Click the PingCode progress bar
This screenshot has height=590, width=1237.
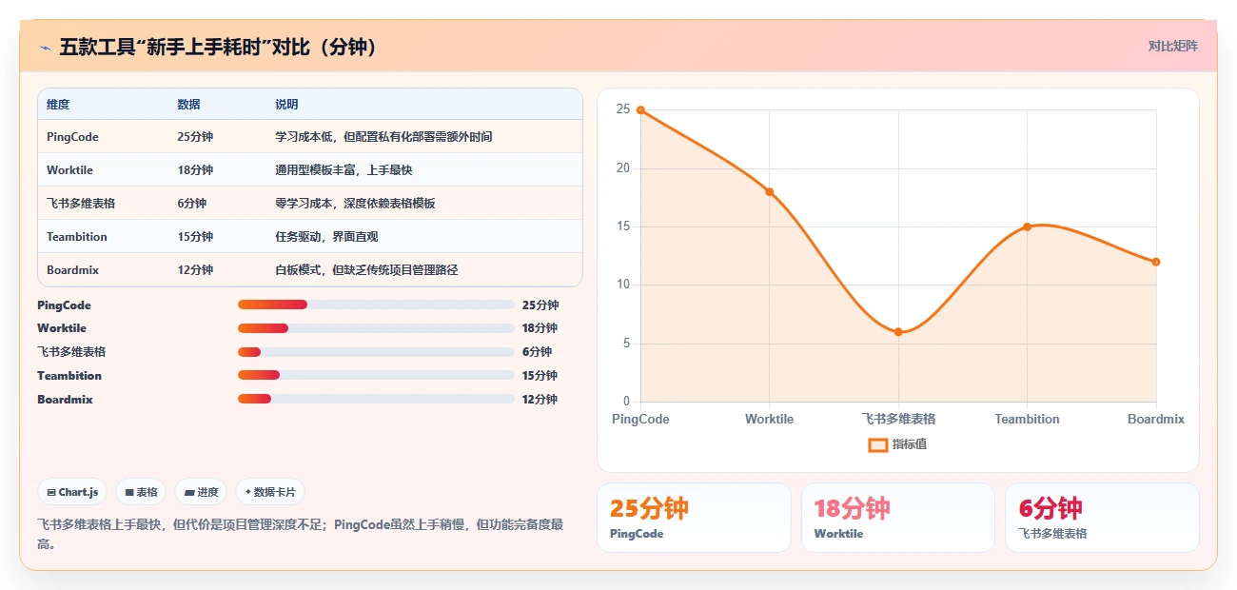(x=376, y=305)
